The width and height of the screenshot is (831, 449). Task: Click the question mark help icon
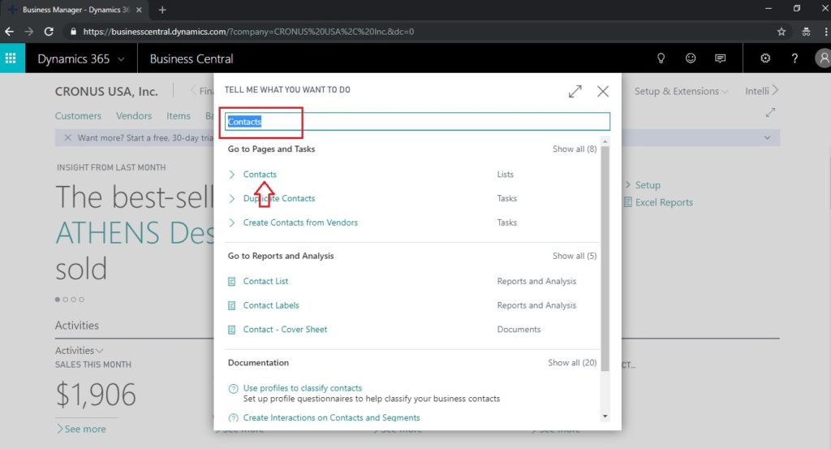(794, 58)
